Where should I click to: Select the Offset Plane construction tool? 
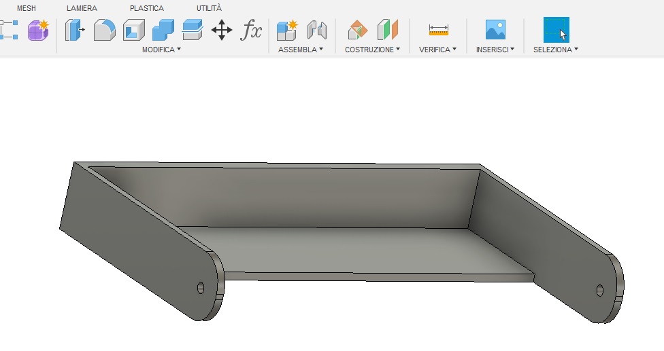(357, 30)
